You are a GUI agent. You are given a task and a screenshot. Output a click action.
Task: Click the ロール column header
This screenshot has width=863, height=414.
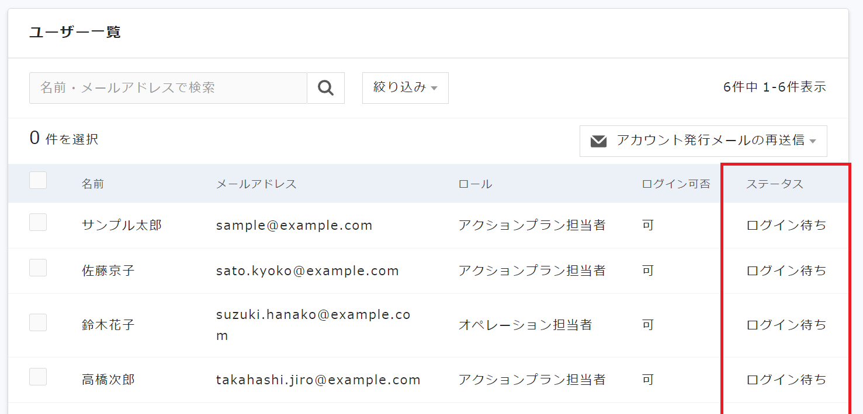pyautogui.click(x=475, y=184)
